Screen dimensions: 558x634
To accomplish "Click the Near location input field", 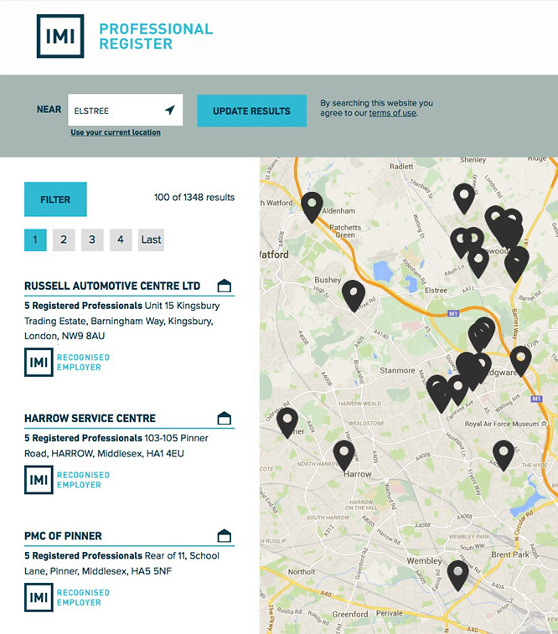I will [x=126, y=110].
